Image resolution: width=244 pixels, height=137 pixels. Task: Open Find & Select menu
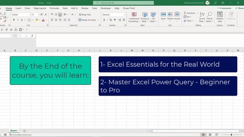209,17
